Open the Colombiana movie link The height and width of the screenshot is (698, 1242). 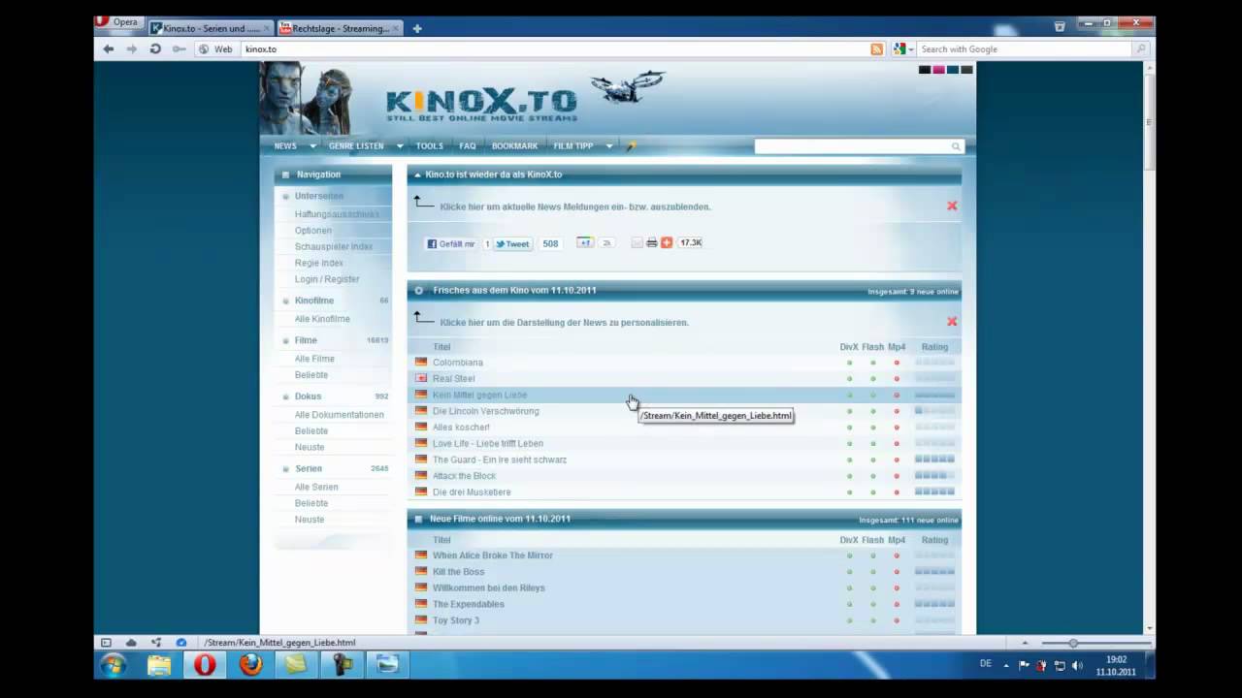pyautogui.click(x=457, y=363)
